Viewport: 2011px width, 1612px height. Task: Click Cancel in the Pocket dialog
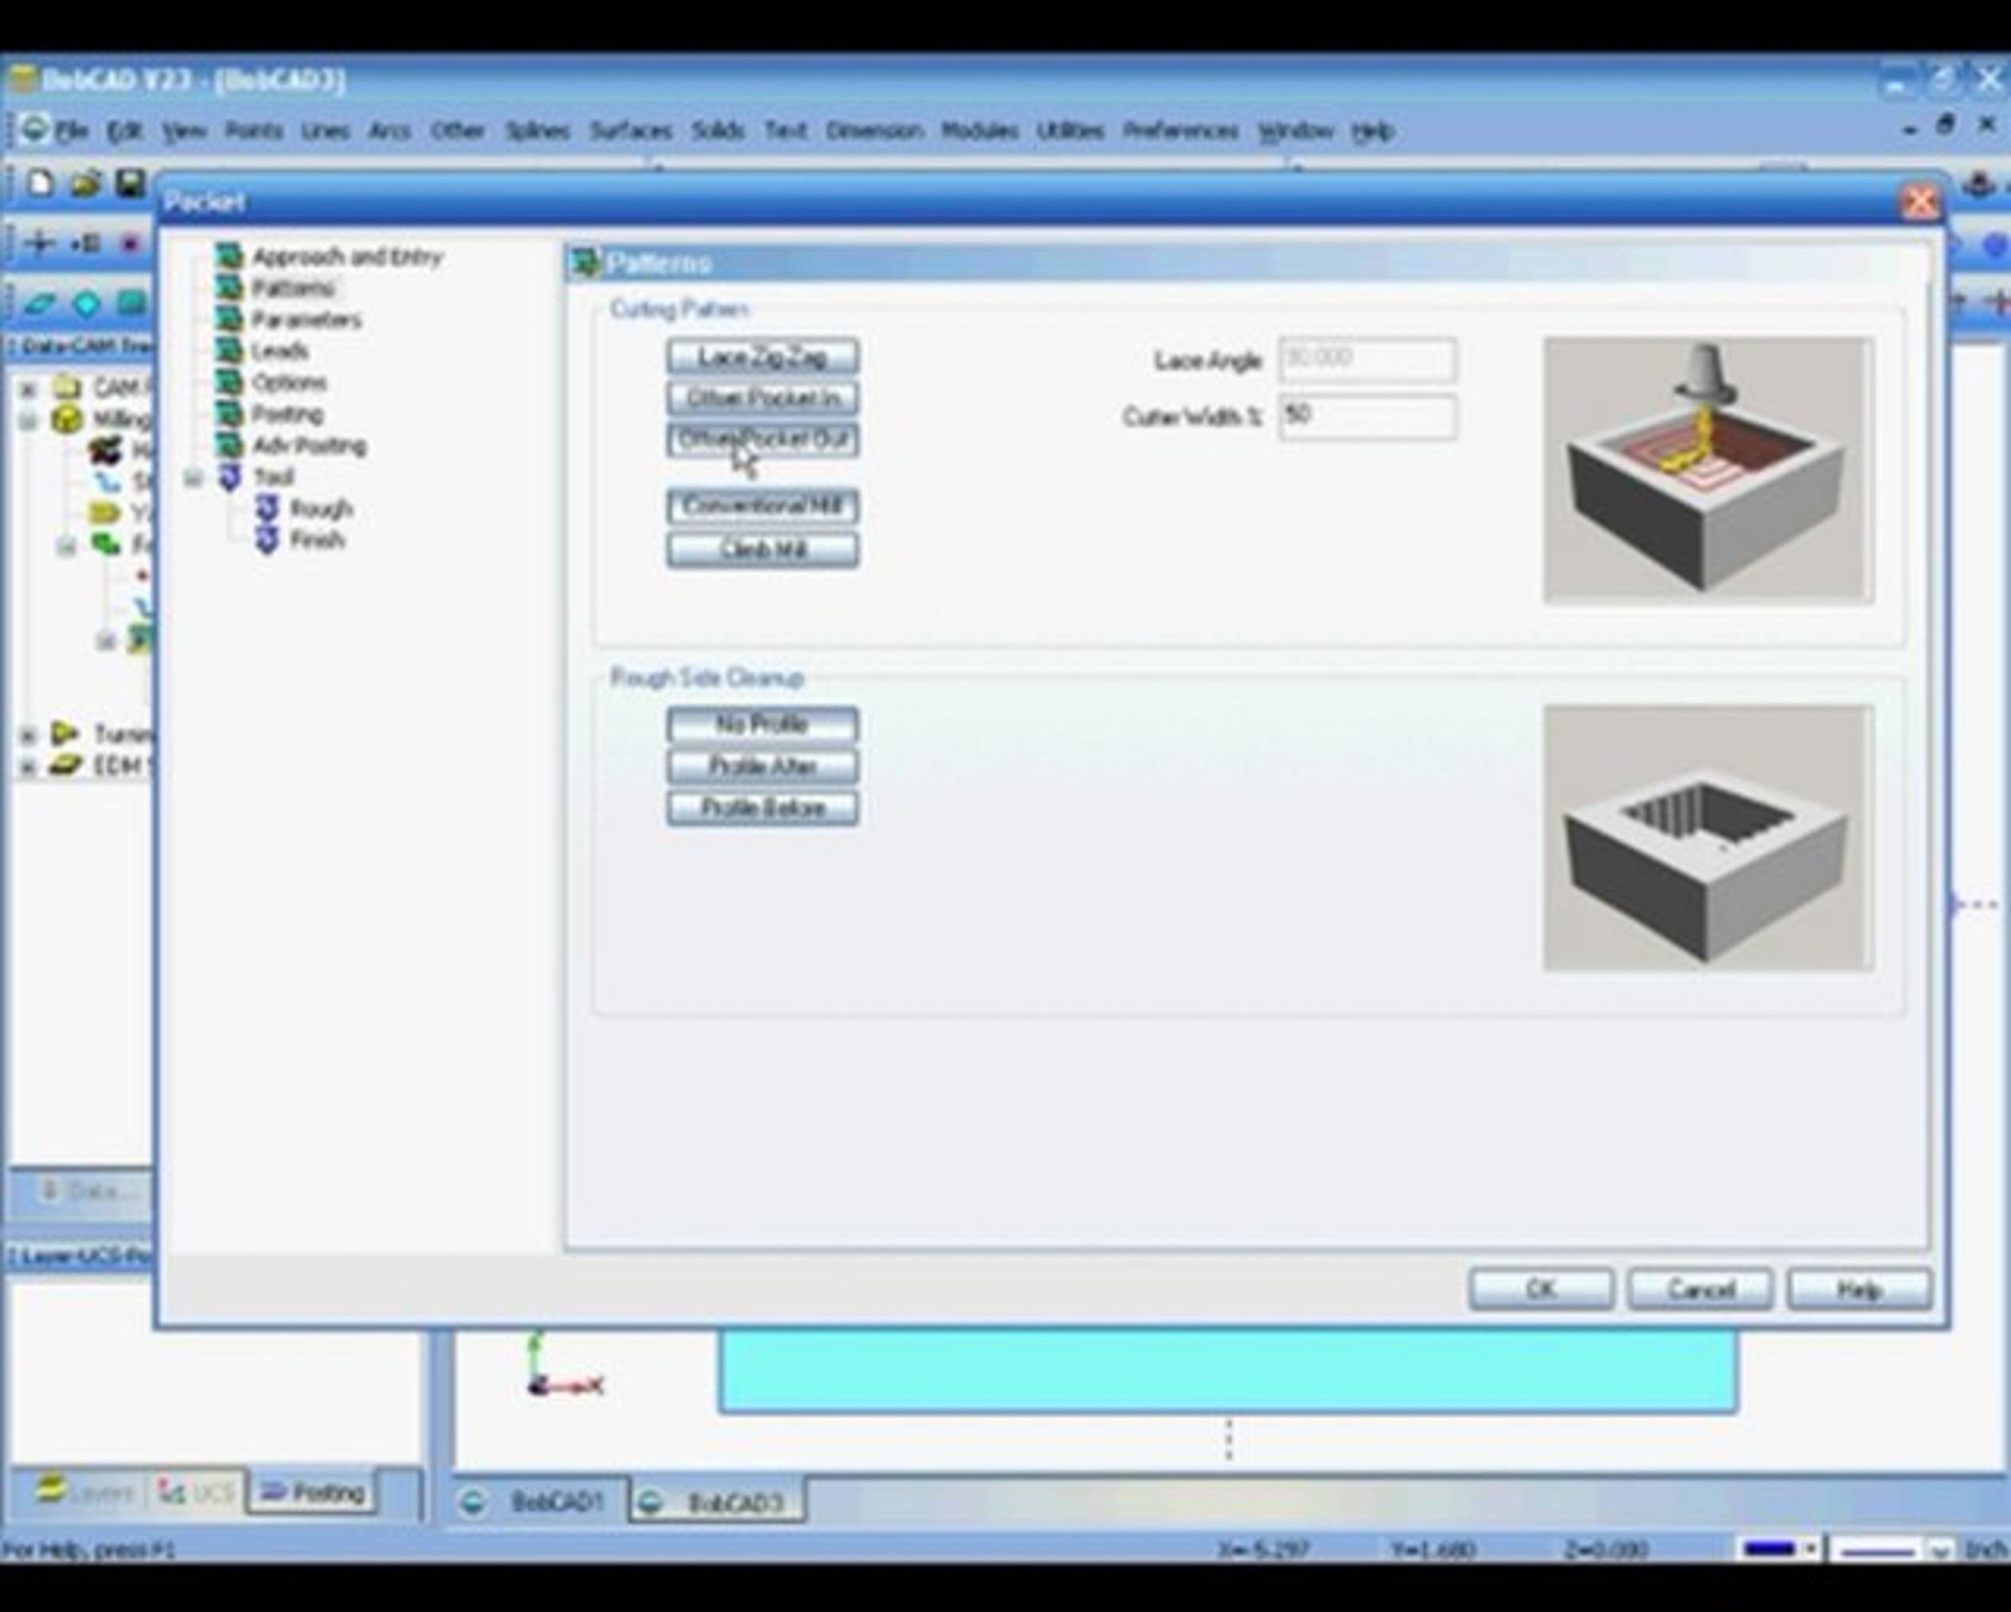point(1700,1289)
